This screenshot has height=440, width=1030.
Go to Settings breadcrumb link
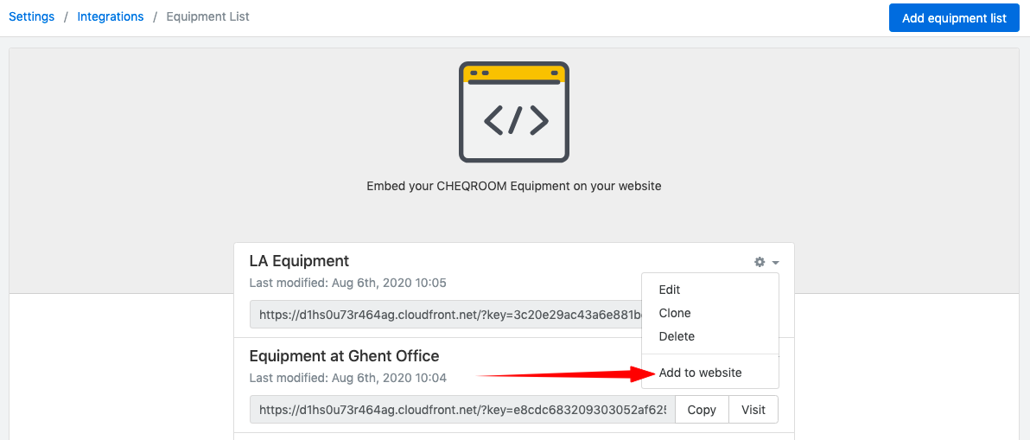coord(31,17)
